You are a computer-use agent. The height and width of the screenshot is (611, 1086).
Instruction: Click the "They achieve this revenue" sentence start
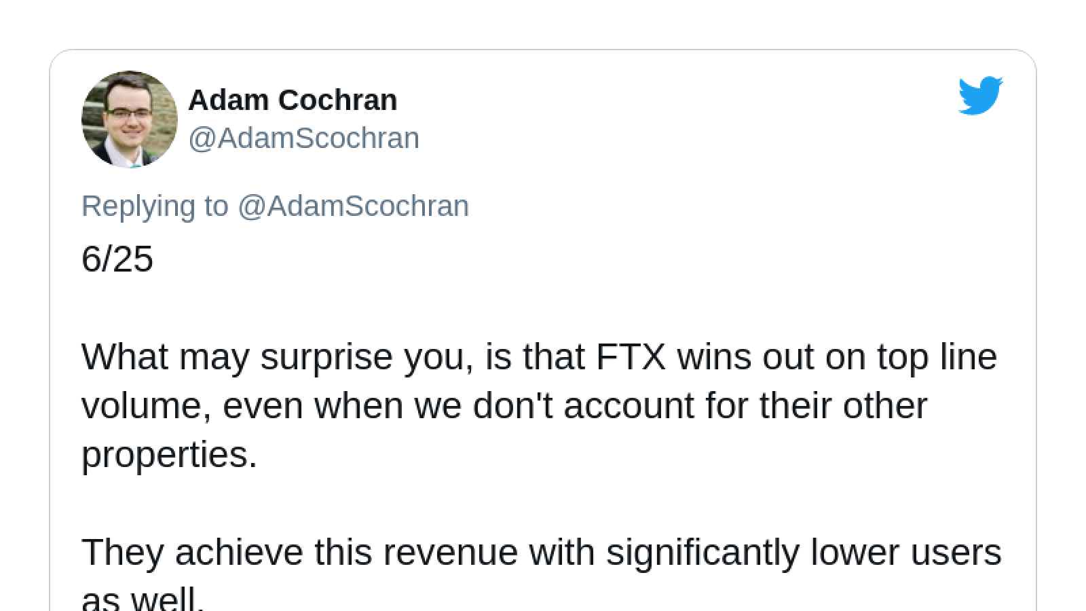coord(299,552)
